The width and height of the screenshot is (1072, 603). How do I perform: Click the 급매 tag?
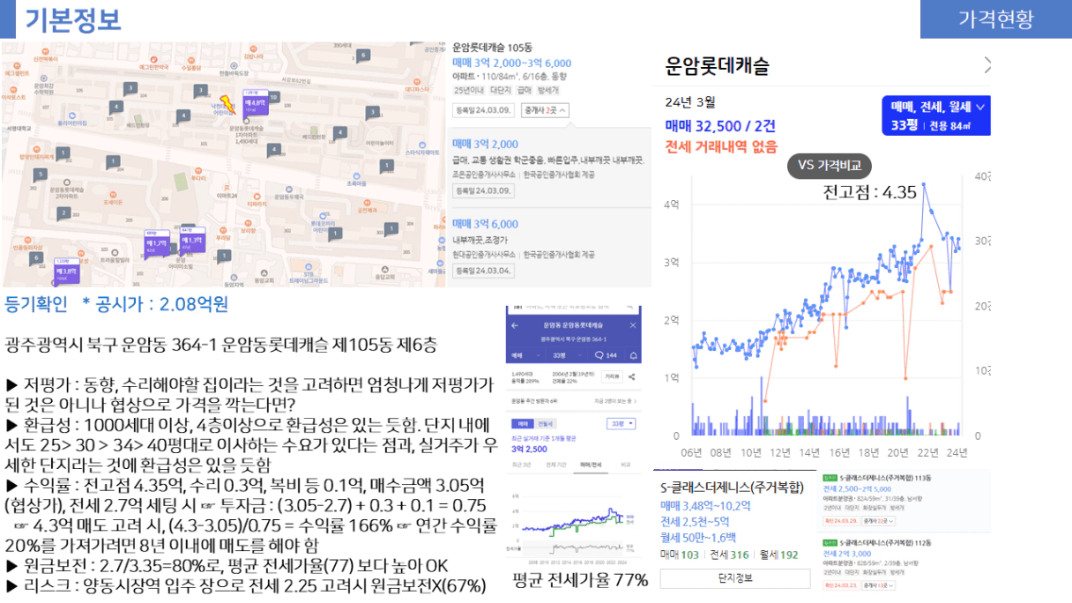pyautogui.click(x=525, y=91)
